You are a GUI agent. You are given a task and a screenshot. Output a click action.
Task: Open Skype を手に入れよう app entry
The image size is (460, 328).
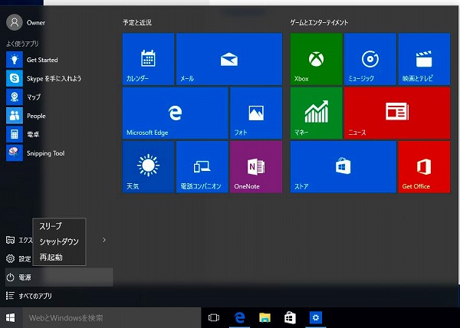[59, 78]
